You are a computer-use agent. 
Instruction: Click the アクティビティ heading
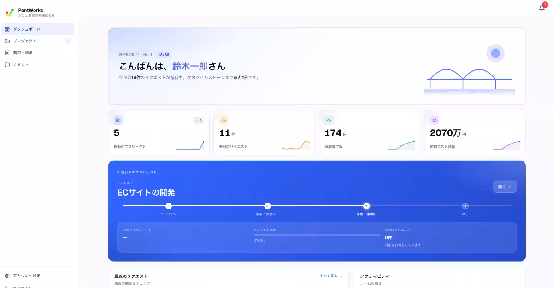pyautogui.click(x=375, y=276)
